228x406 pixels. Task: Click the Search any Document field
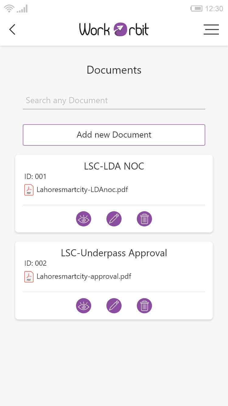click(114, 101)
